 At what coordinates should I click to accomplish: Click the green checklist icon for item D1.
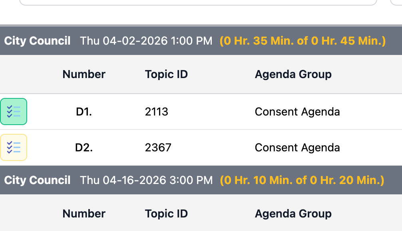14,112
